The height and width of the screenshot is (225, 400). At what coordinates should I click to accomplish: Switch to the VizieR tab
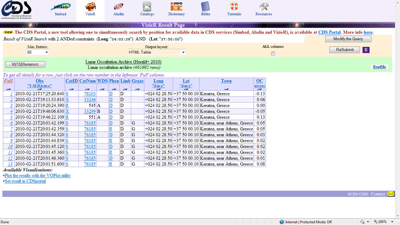click(x=90, y=9)
